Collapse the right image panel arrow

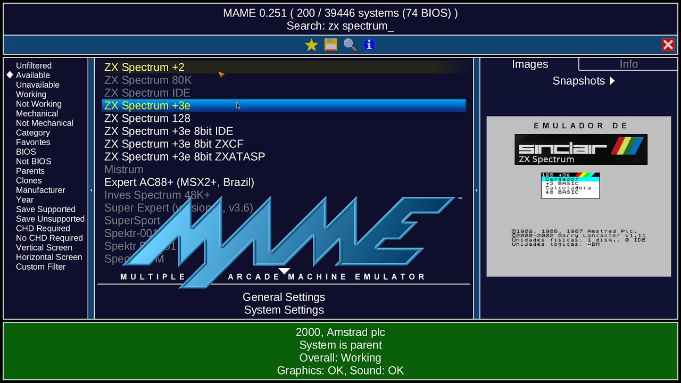(476, 190)
